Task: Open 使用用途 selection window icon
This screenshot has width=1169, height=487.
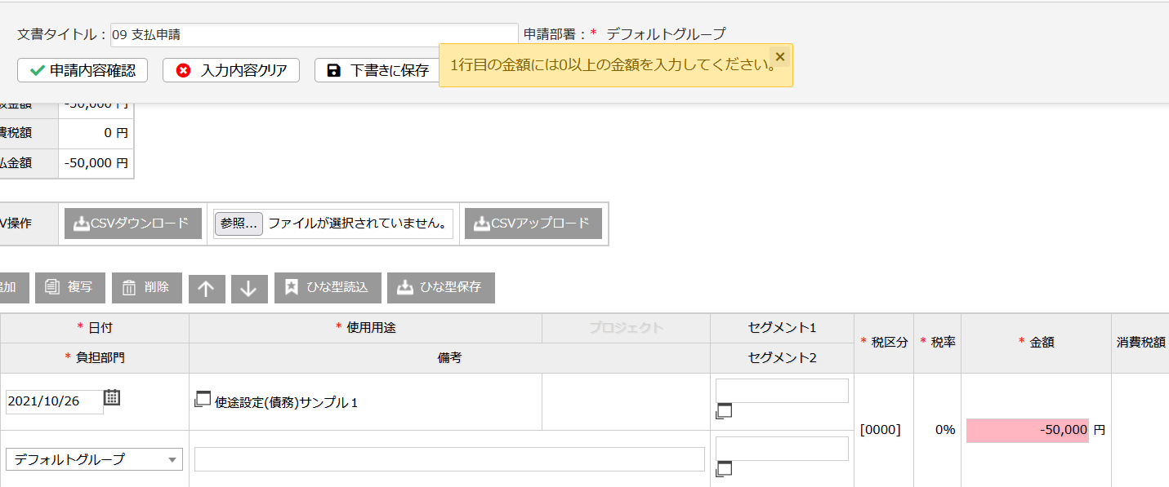Action: [203, 399]
